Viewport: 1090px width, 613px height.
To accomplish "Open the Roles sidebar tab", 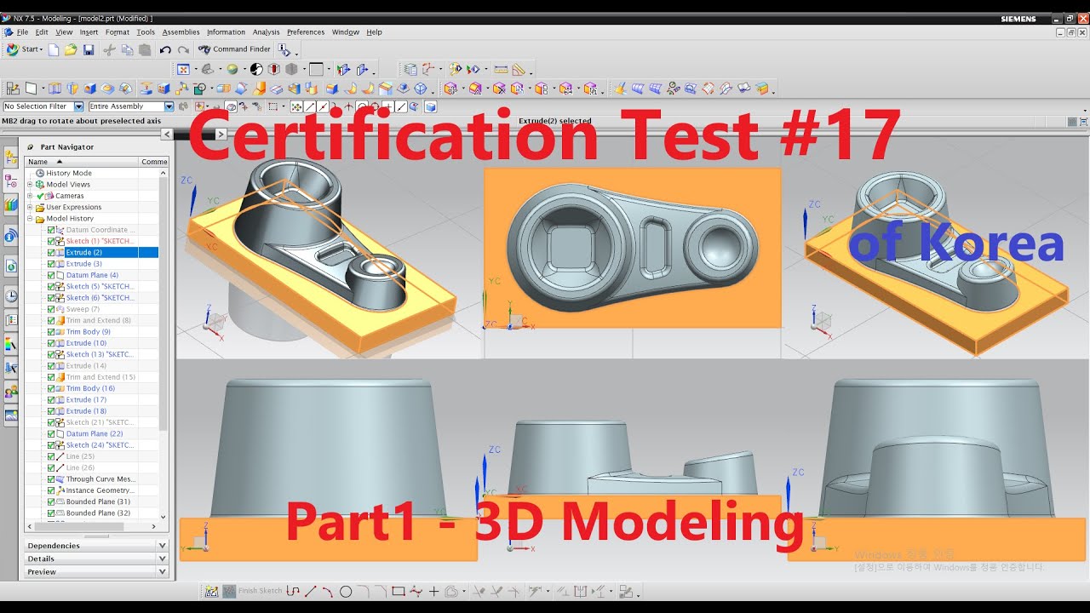I will 11,392.
